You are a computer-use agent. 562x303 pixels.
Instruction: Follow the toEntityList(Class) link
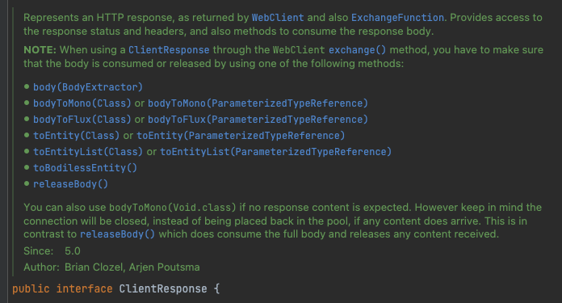88,152
